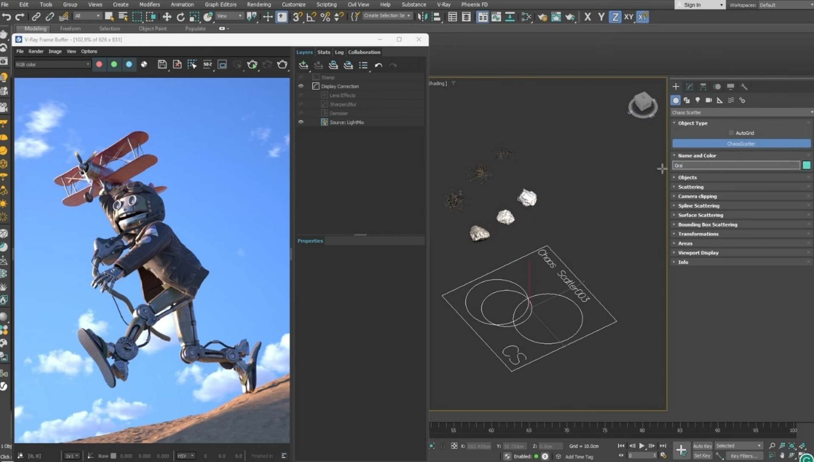Activate the Select and Rotate tool
This screenshot has height=462, width=814.
tap(181, 17)
